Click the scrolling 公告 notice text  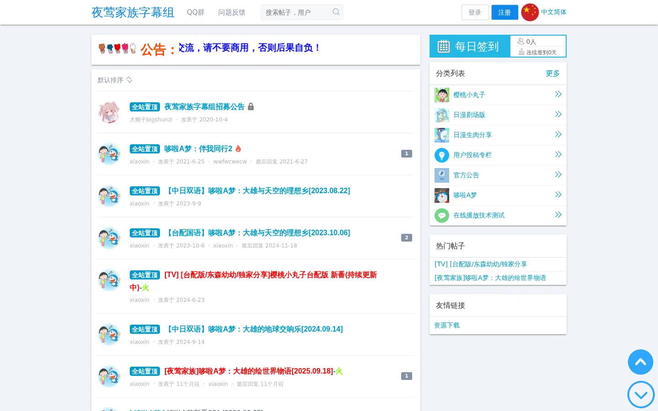[249, 48]
